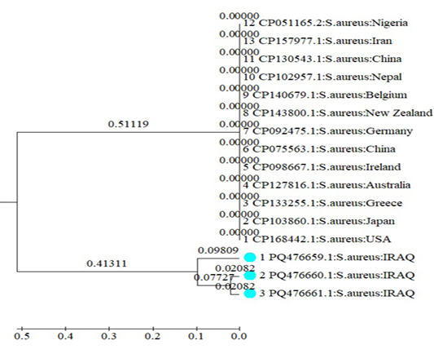434x349 pixels.
Task: Select the CP103860.1 Japan label
Action: (x=319, y=221)
